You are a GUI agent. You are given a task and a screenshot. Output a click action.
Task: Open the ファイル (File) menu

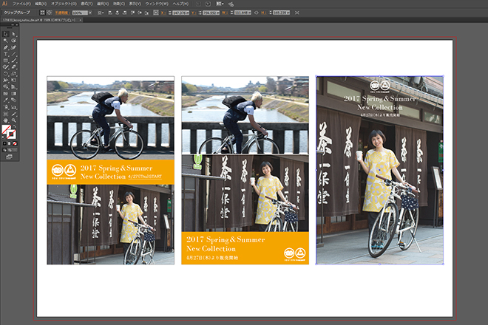21,4
